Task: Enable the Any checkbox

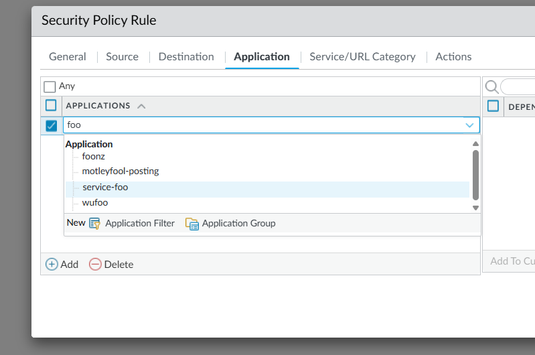Action: click(50, 86)
